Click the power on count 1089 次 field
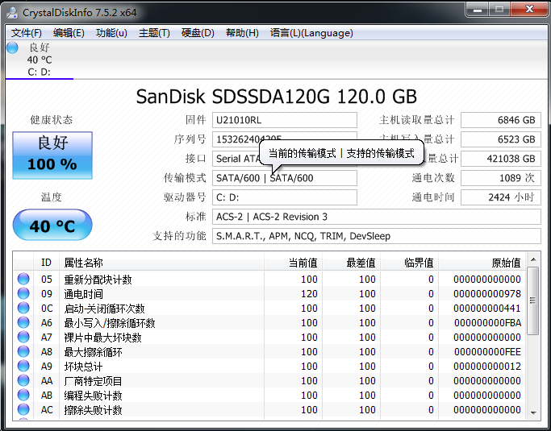This screenshot has width=551, height=431. (x=501, y=178)
